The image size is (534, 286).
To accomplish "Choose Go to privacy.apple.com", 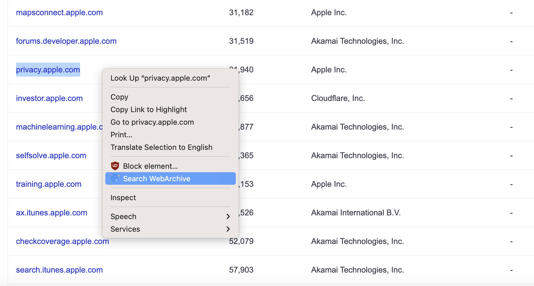I will click(152, 122).
